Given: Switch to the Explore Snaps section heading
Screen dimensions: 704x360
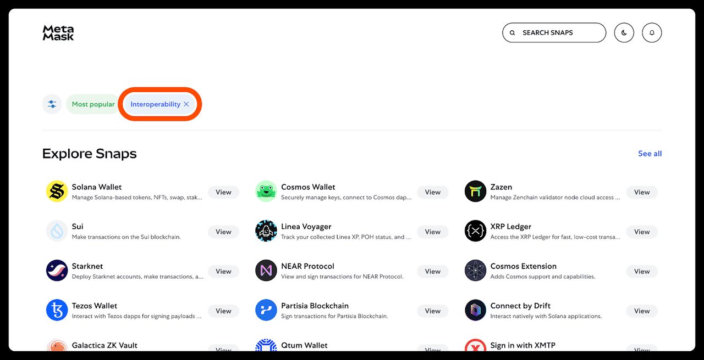Looking at the screenshot, I should point(89,154).
